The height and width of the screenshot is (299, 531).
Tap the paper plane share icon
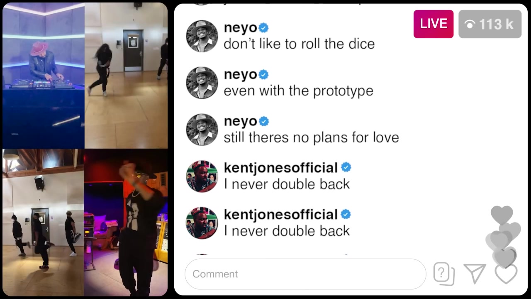coord(475,274)
